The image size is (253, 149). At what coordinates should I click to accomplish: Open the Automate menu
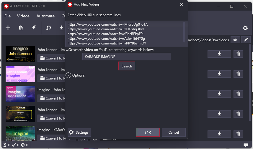point(45,16)
